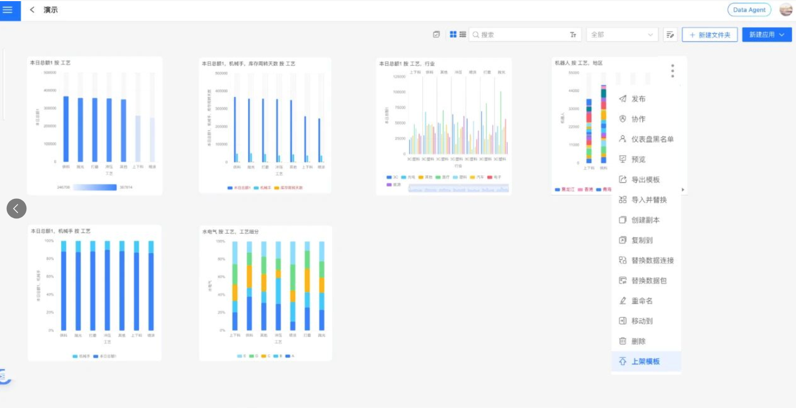The height and width of the screenshot is (408, 796).
Task: Choose 重命名 to rename the dashboard
Action: pyautogui.click(x=622, y=301)
